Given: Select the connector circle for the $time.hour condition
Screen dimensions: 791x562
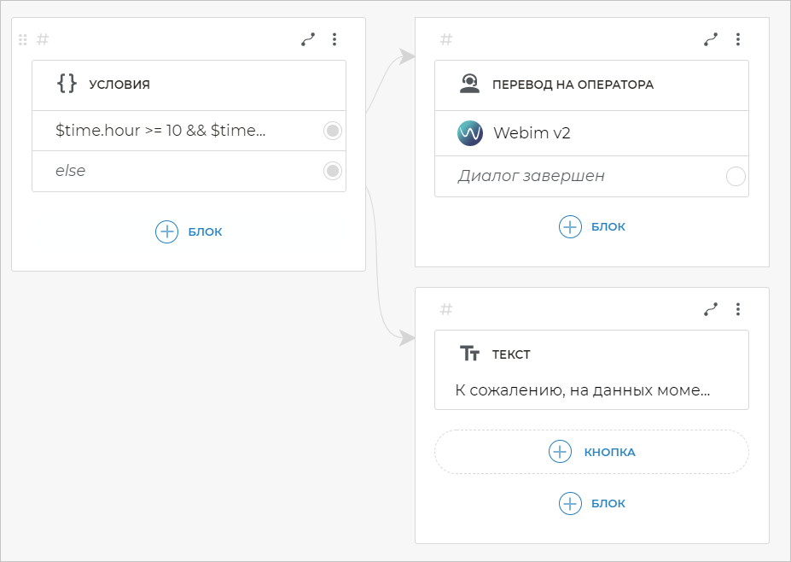Looking at the screenshot, I should (x=333, y=131).
